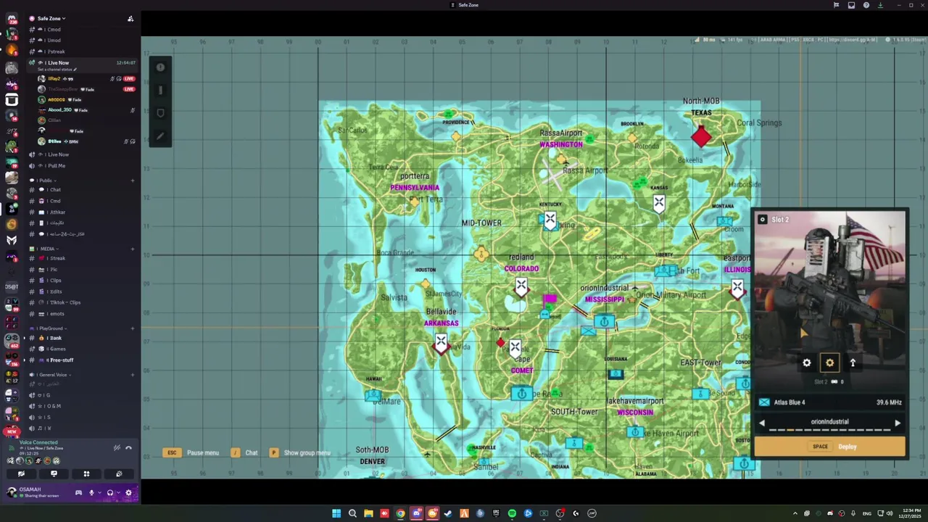
Task: Toggle camera in the voice panel
Action: point(21,473)
